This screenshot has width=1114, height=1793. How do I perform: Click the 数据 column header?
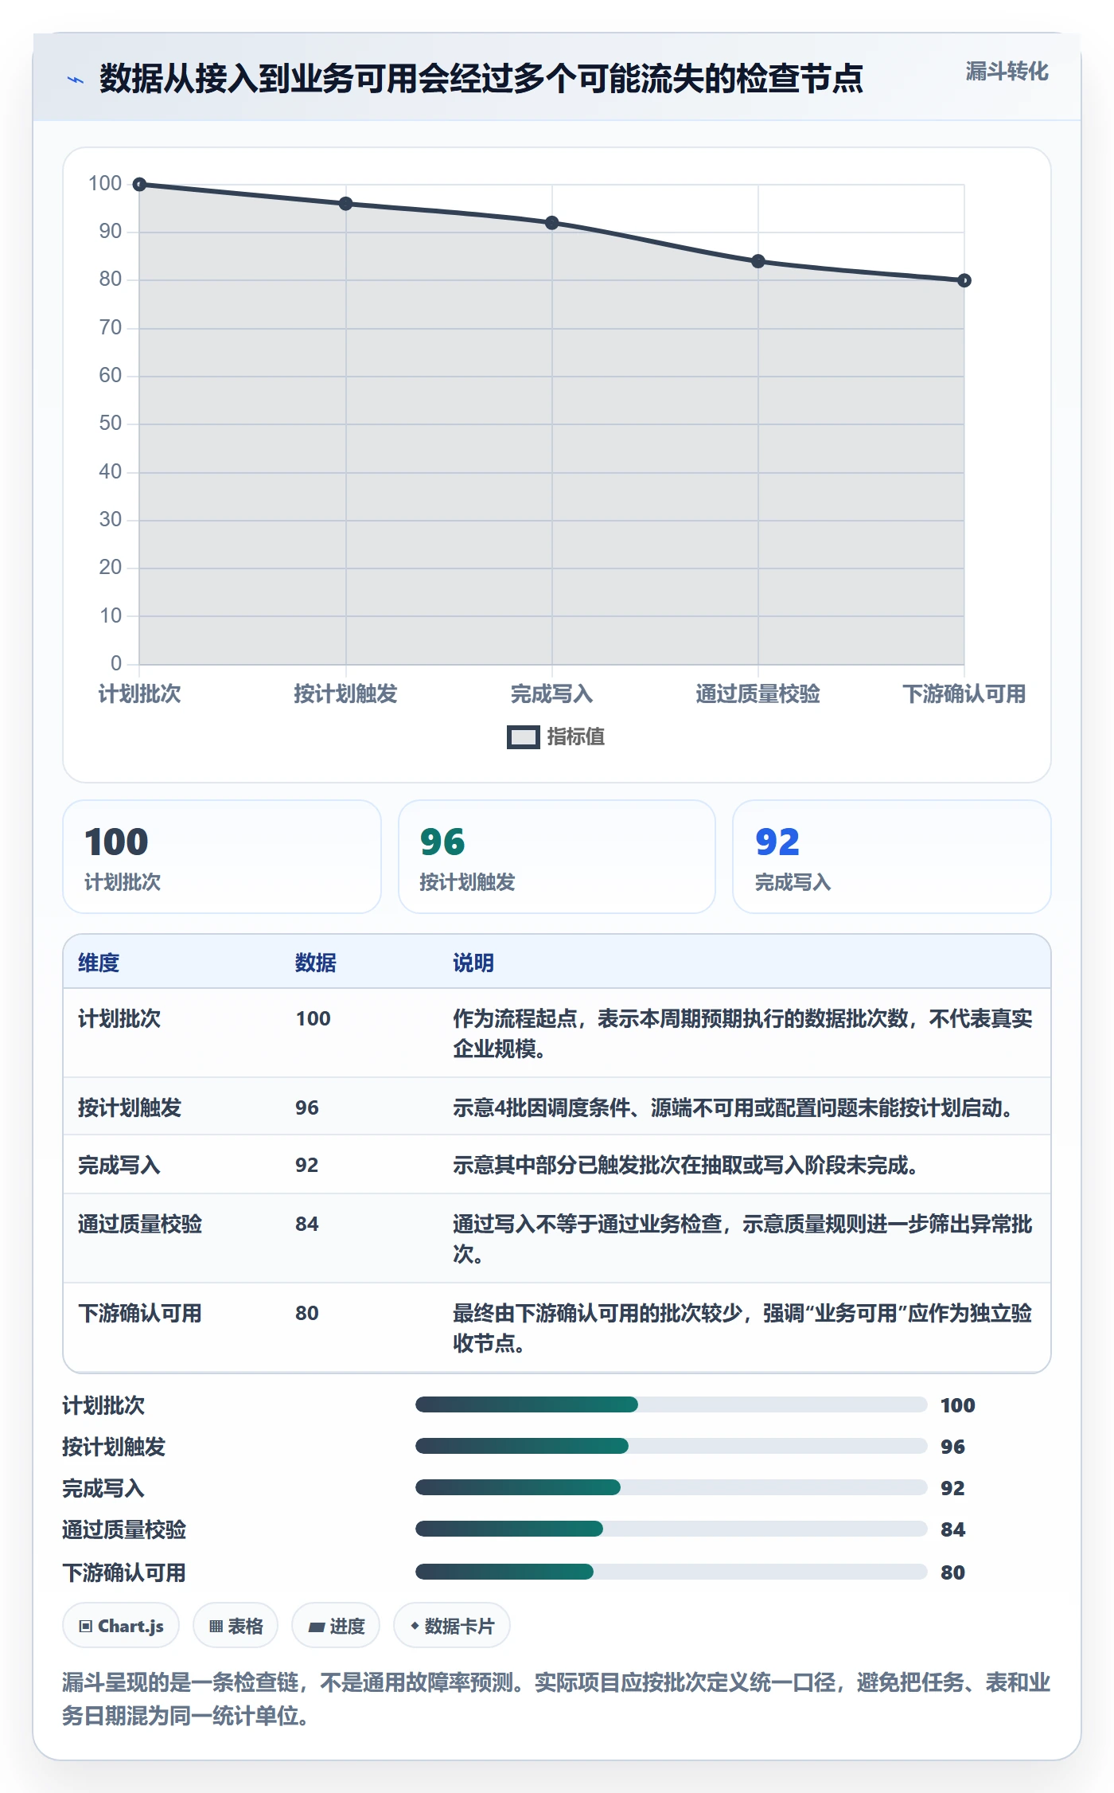[316, 963]
